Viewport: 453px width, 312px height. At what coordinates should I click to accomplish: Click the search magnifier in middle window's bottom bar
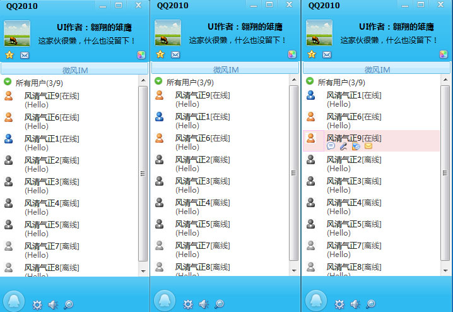tap(220, 304)
